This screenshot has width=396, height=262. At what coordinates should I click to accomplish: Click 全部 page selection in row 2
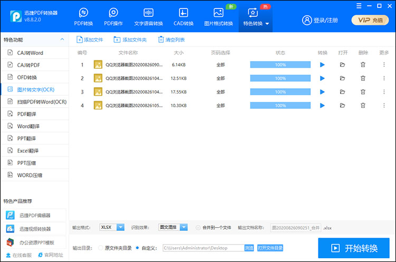[221, 78]
